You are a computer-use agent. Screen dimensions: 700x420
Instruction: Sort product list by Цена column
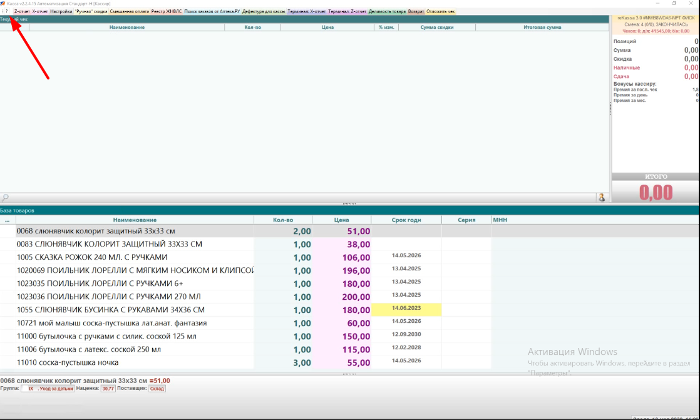[x=341, y=220]
